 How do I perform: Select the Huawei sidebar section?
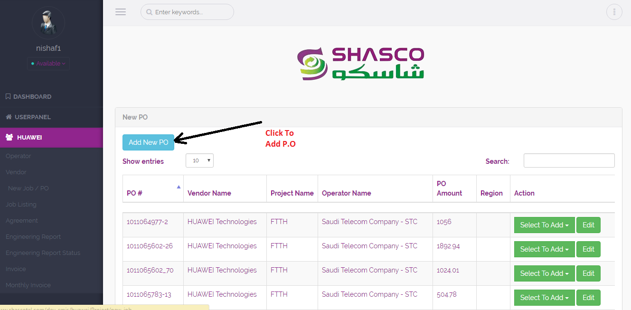[x=29, y=137]
